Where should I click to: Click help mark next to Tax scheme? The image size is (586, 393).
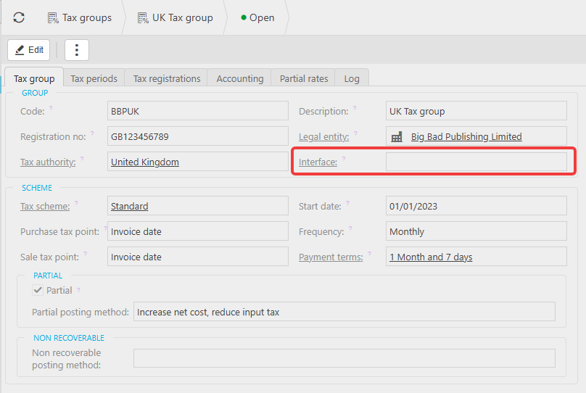pos(76,202)
